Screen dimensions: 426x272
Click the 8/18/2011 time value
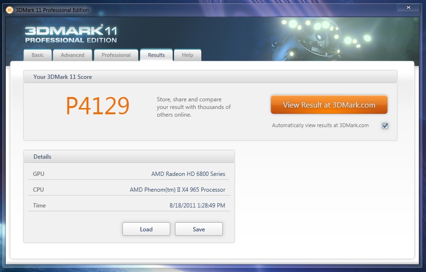click(197, 206)
